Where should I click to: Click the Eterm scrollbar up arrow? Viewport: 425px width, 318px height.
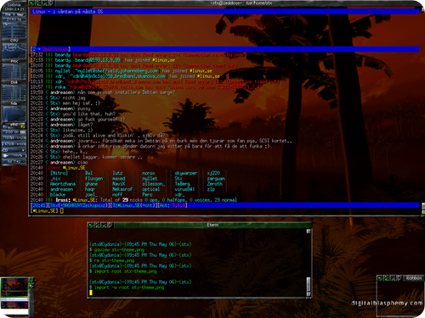309,232
